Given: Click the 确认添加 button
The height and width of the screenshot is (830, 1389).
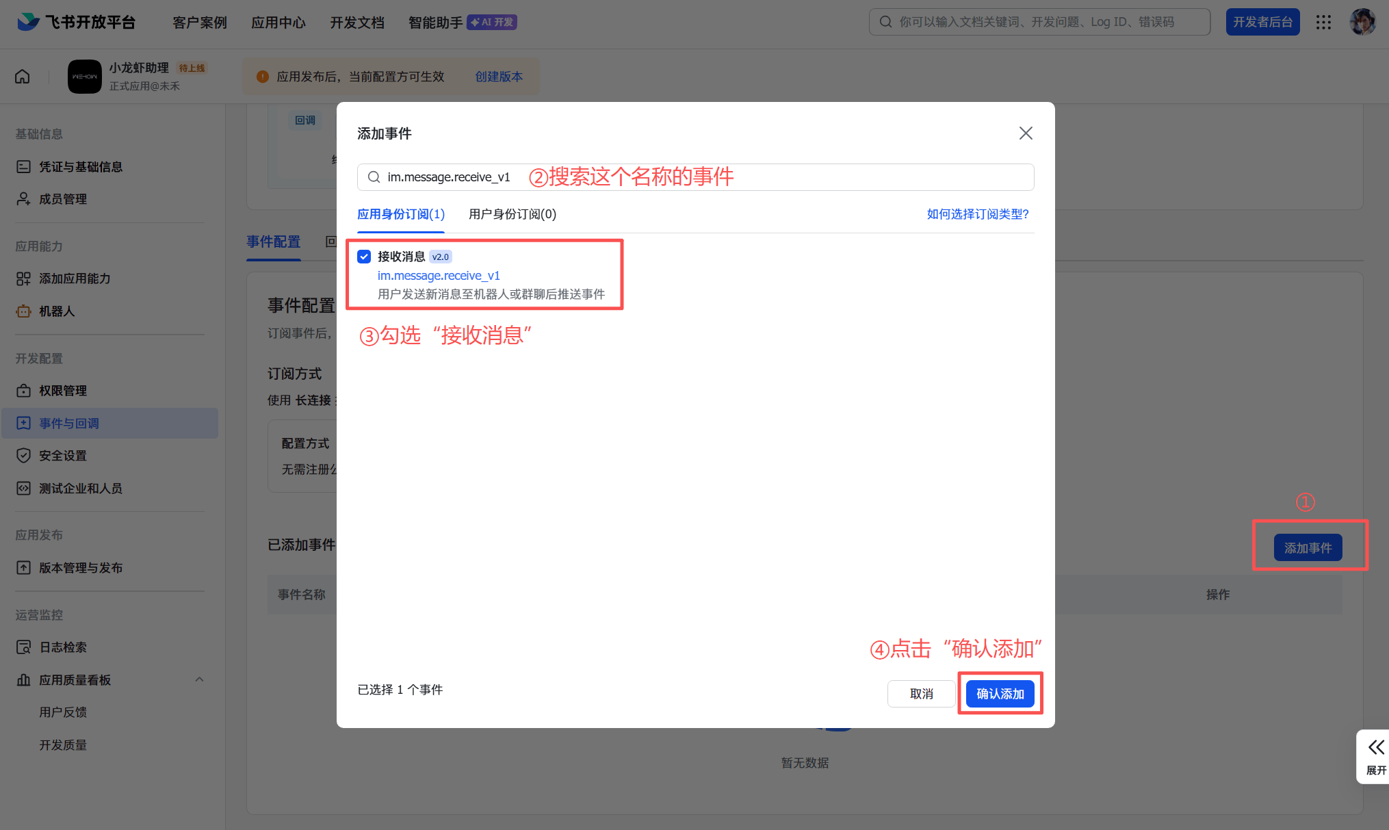Looking at the screenshot, I should [1000, 693].
